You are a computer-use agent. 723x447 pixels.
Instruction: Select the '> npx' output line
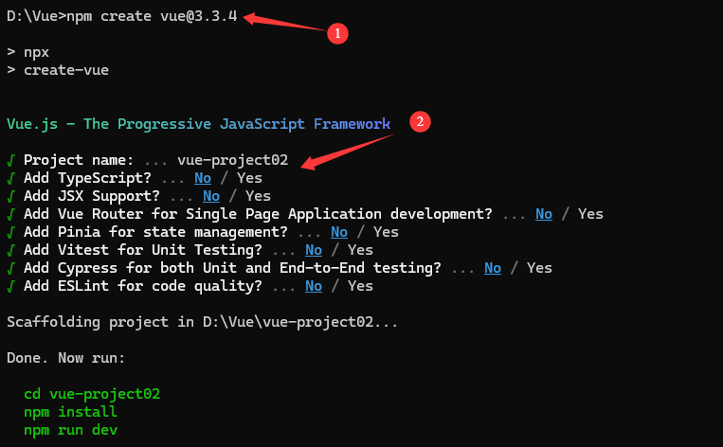28,52
